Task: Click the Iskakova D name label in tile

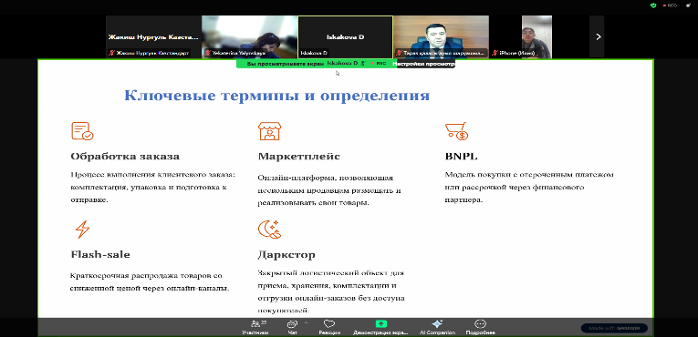Action: (314, 53)
